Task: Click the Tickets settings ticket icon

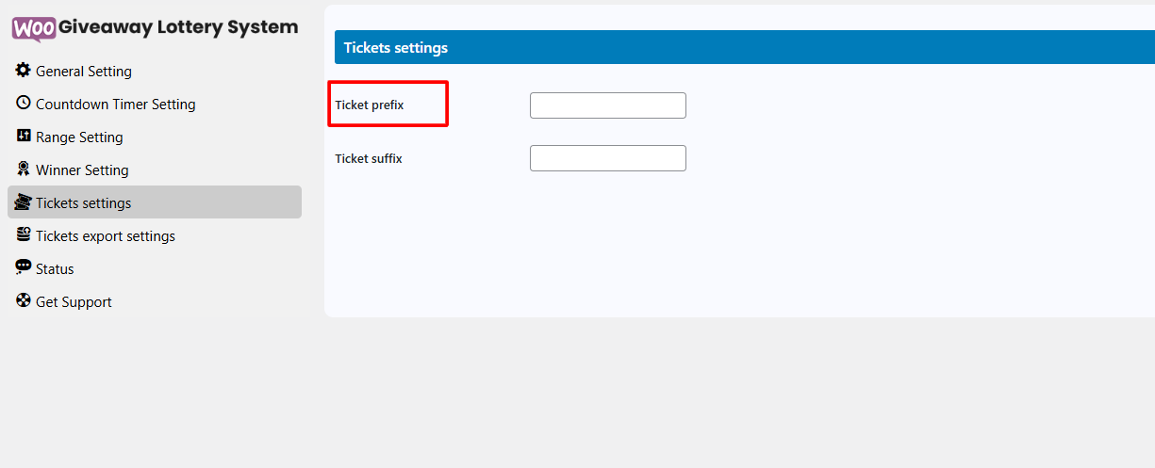Action: tap(24, 202)
